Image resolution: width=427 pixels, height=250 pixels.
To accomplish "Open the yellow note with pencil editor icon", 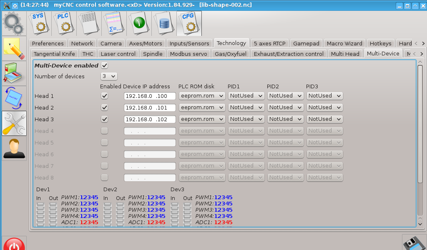I will tap(14, 48).
